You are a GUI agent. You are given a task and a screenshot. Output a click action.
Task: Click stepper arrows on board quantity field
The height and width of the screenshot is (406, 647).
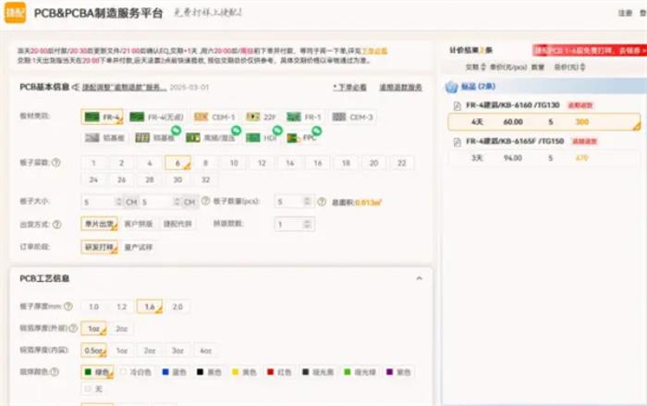(x=307, y=202)
